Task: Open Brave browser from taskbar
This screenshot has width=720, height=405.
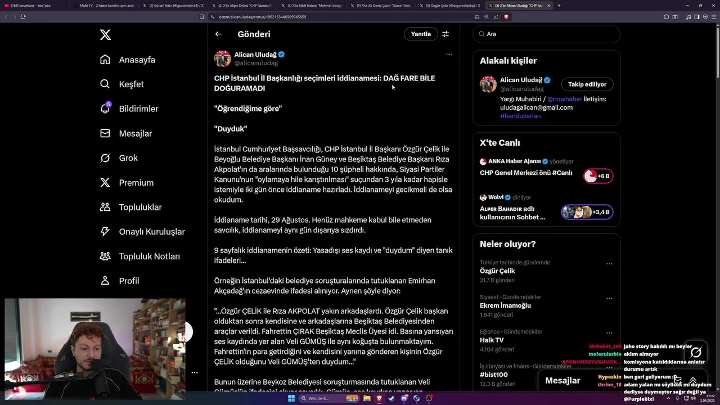Action: [379, 398]
